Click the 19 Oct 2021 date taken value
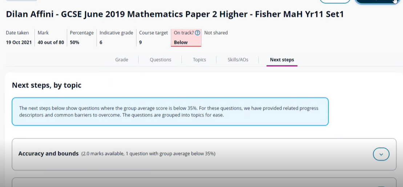403x187 pixels. (x=19, y=42)
